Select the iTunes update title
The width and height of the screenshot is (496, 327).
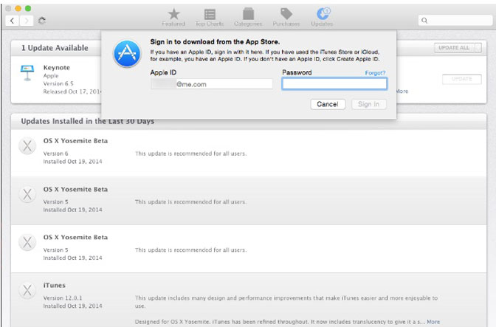55,285
